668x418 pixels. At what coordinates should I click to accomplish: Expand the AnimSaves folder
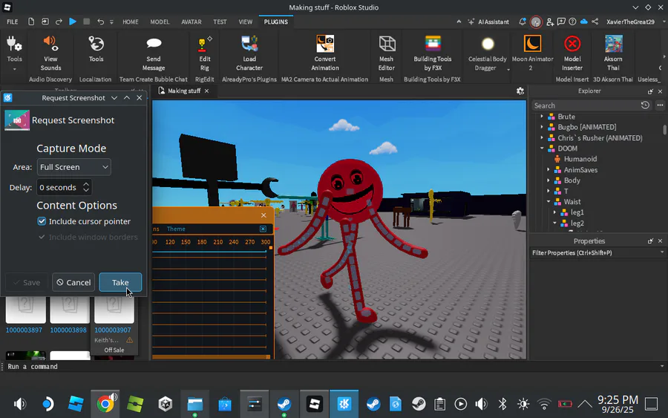549,169
